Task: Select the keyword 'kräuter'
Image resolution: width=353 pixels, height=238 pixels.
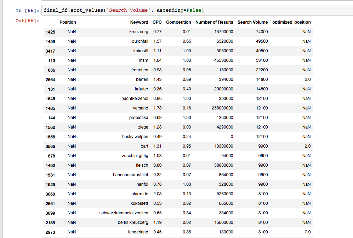Action: pos(142,89)
